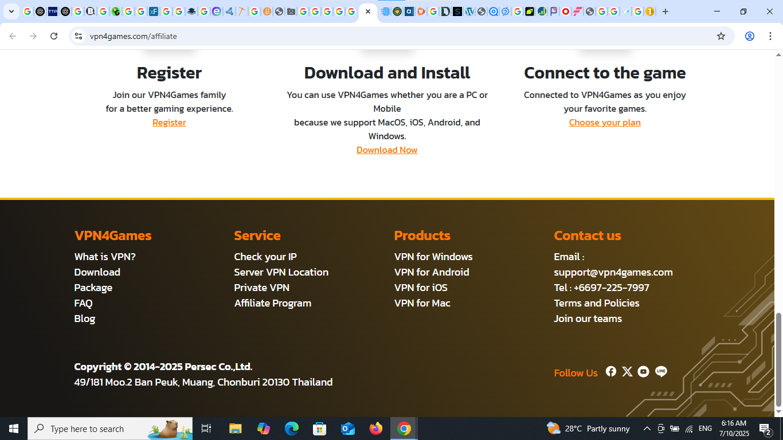Launch Firefox from taskbar
783x440 pixels.
pos(376,429)
